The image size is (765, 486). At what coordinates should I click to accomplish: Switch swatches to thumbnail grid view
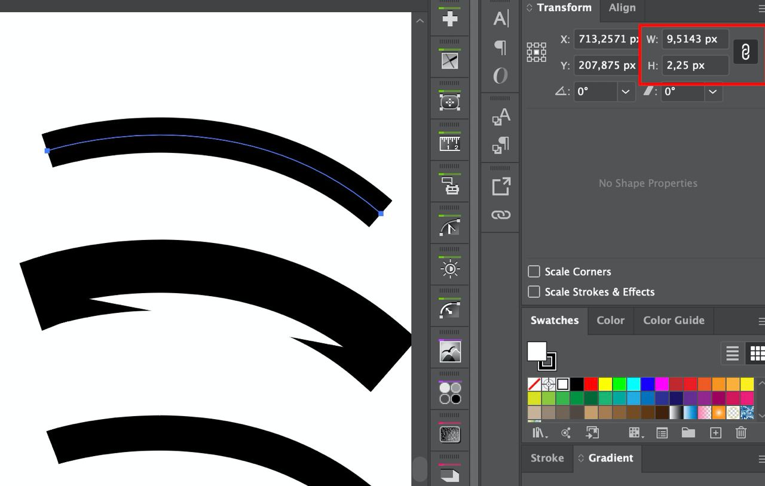pos(757,353)
